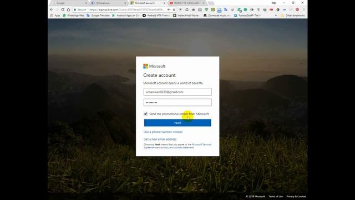Image resolution: width=355 pixels, height=200 pixels.
Task: Open the Pinterest extension icon
Action: [297, 9]
